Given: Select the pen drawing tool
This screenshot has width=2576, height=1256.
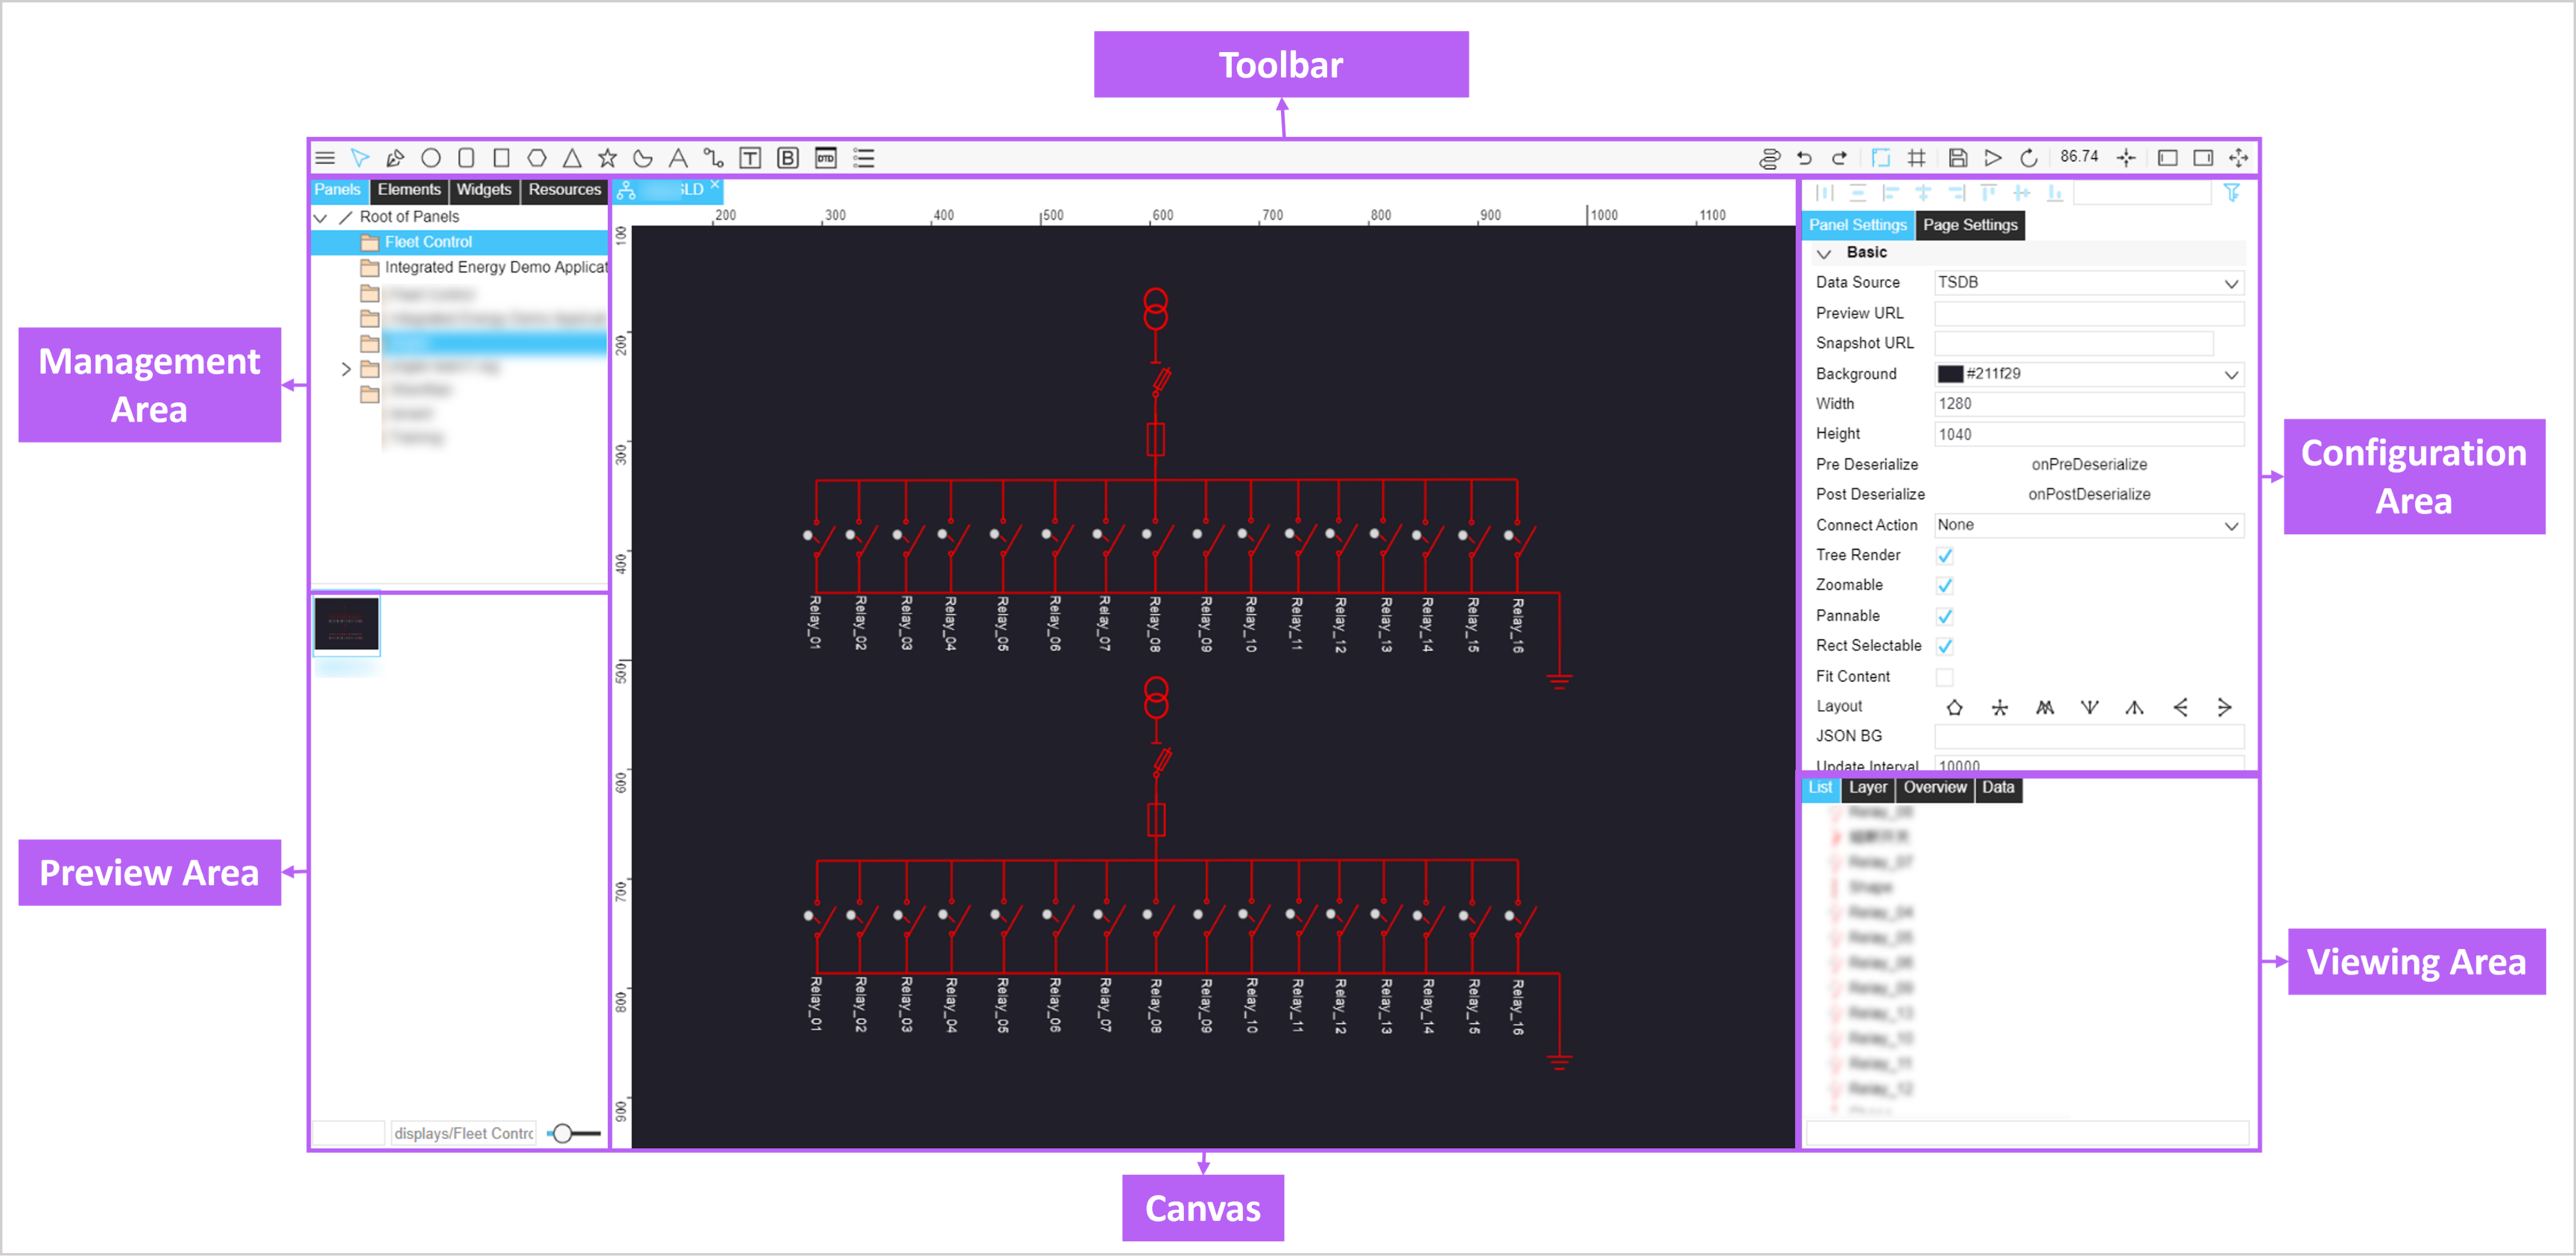Looking at the screenshot, I should 395,158.
